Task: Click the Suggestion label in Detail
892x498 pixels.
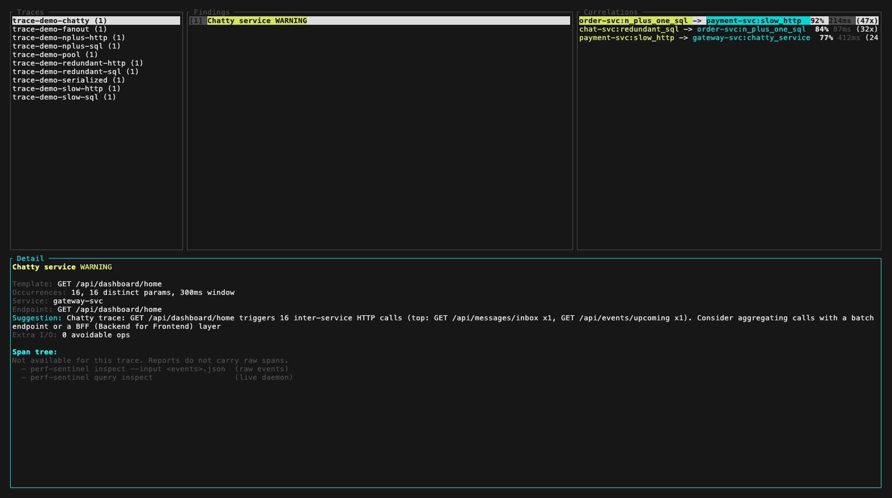Action: tap(37, 318)
